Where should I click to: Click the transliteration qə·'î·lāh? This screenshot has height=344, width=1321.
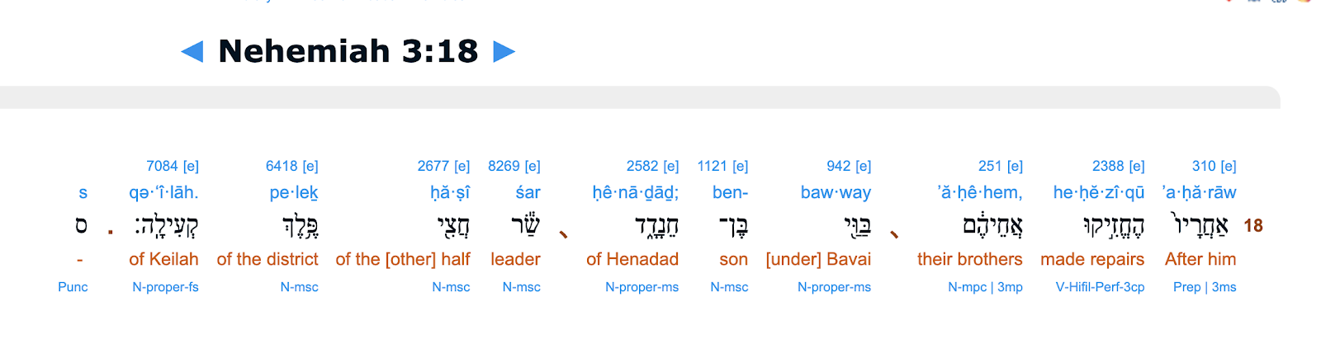[x=163, y=193]
